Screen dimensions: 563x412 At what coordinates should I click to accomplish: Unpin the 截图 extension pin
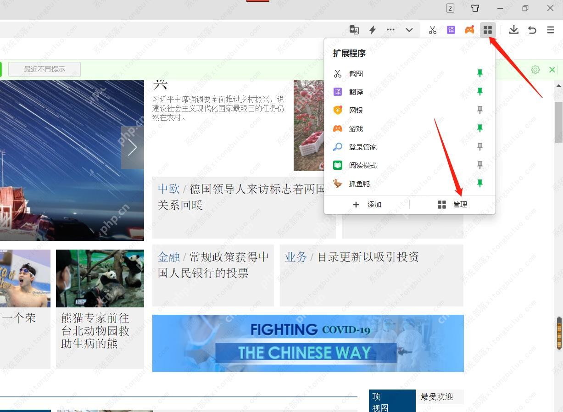(479, 73)
